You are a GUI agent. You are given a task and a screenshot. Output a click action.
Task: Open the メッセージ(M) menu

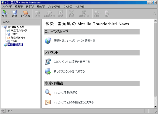tap(54, 7)
